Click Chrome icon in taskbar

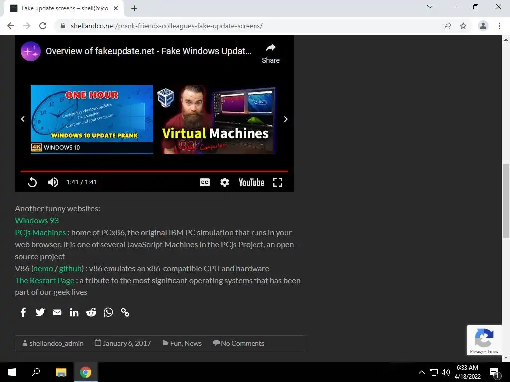[x=86, y=372]
